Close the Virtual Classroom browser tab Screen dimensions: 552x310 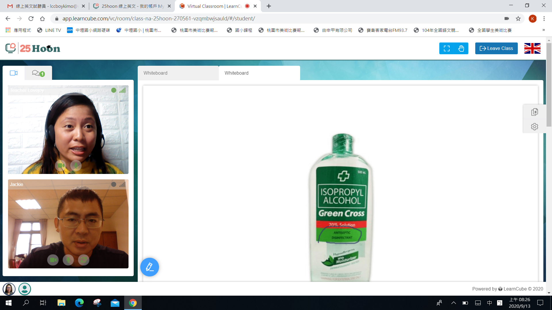[255, 6]
